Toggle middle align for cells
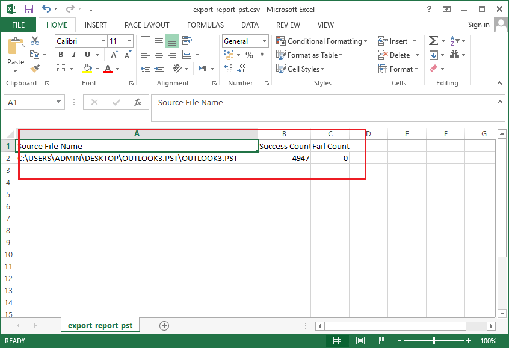 click(x=159, y=41)
